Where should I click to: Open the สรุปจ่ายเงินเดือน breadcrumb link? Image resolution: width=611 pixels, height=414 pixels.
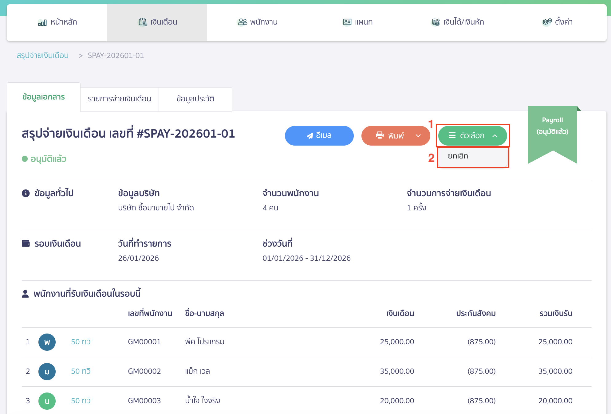pyautogui.click(x=42, y=55)
